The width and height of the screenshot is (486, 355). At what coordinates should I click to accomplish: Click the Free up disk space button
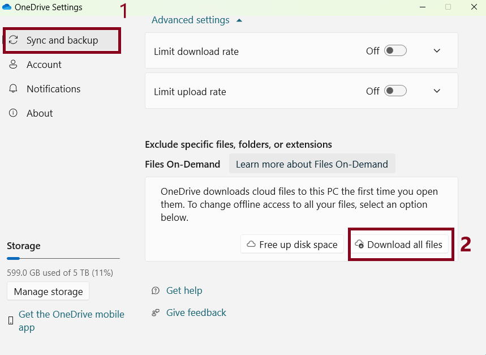(x=292, y=245)
